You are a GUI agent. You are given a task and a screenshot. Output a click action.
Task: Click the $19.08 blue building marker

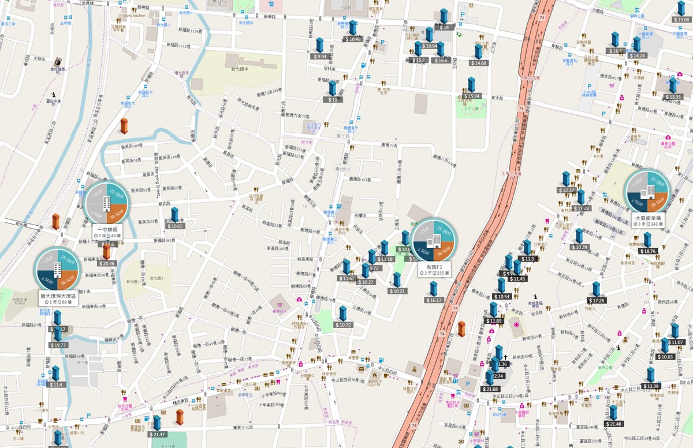682,9
